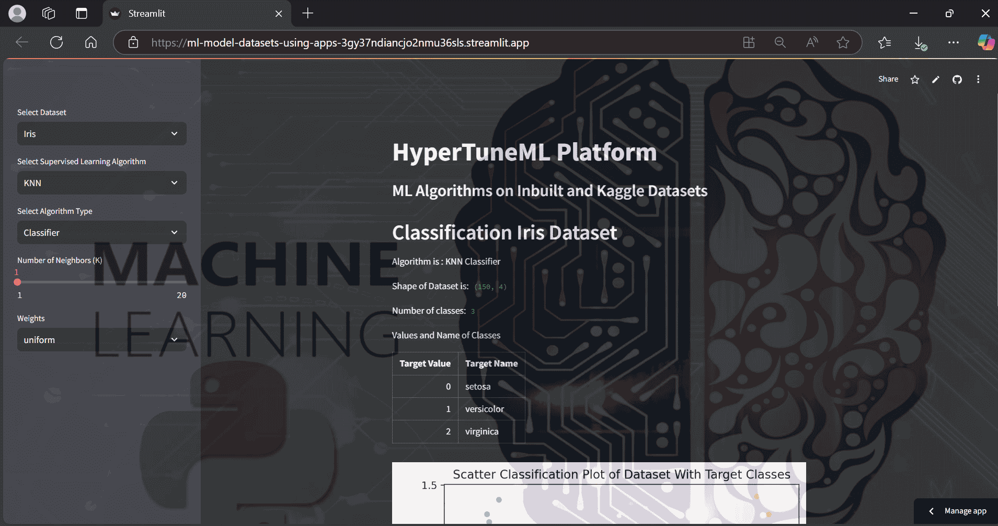Expand the Select Dataset dropdown showing Iris

[x=102, y=134]
